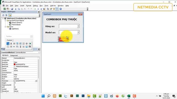
Task: Pick the OptionButton control in Toolbox
Action: [27, 43]
